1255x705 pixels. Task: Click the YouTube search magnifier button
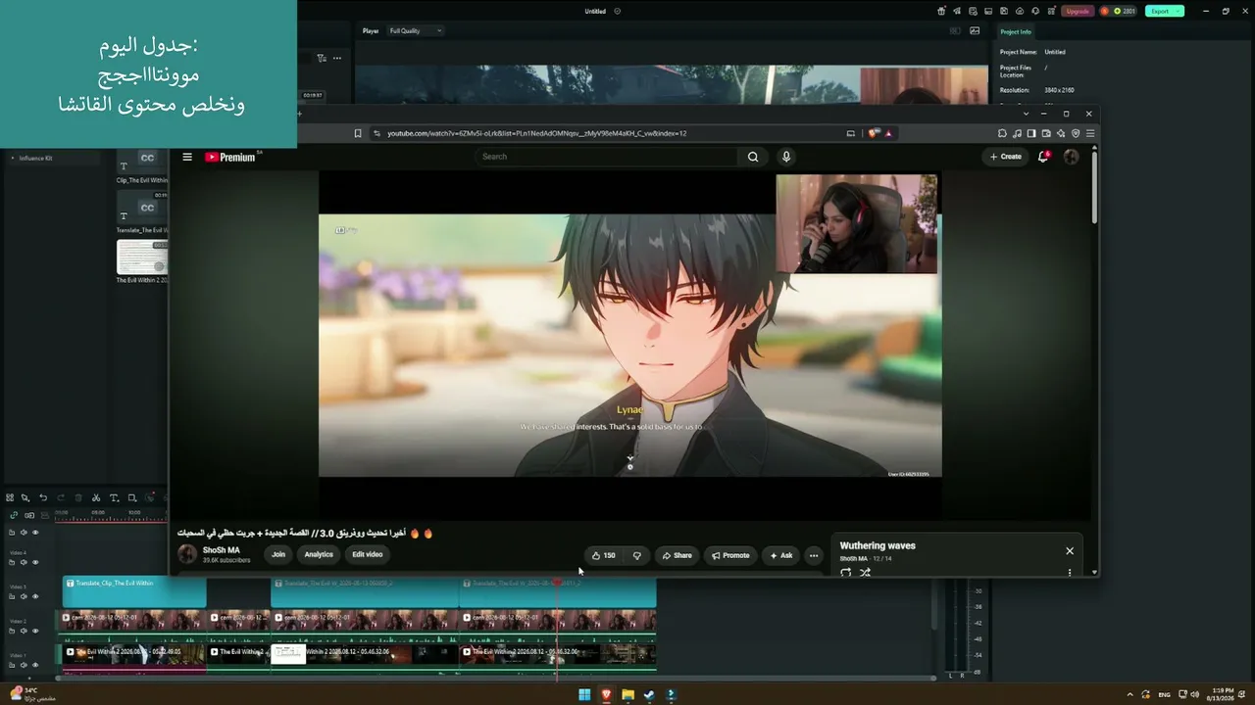coord(753,157)
